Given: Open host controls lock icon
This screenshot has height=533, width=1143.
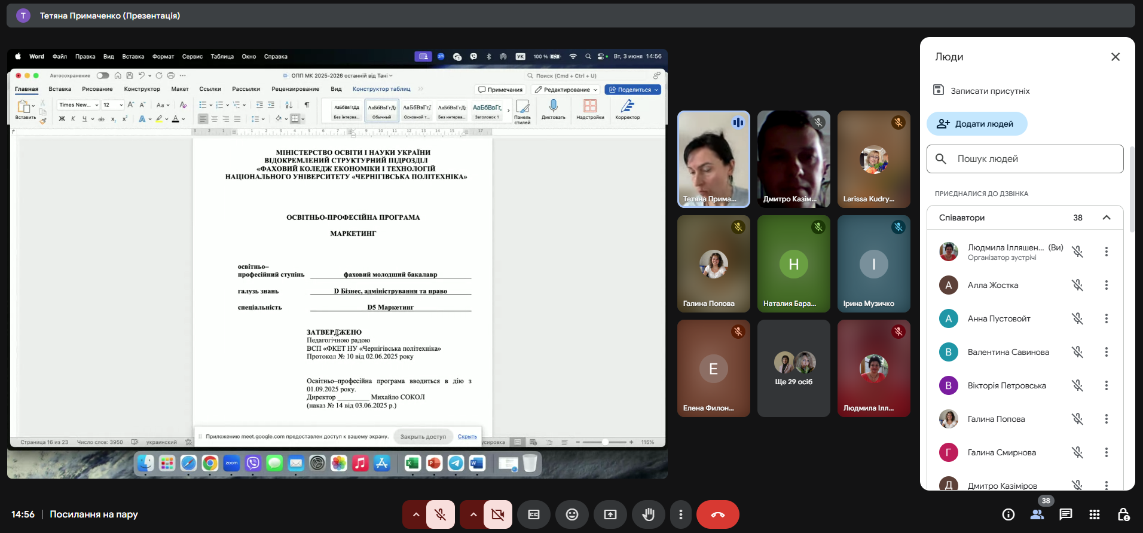Looking at the screenshot, I should 1123,514.
